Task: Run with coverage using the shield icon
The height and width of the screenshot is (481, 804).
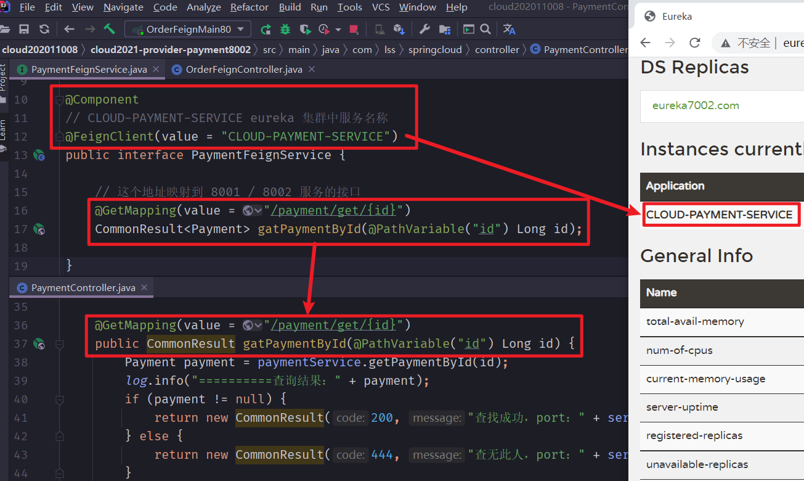Action: (x=305, y=29)
